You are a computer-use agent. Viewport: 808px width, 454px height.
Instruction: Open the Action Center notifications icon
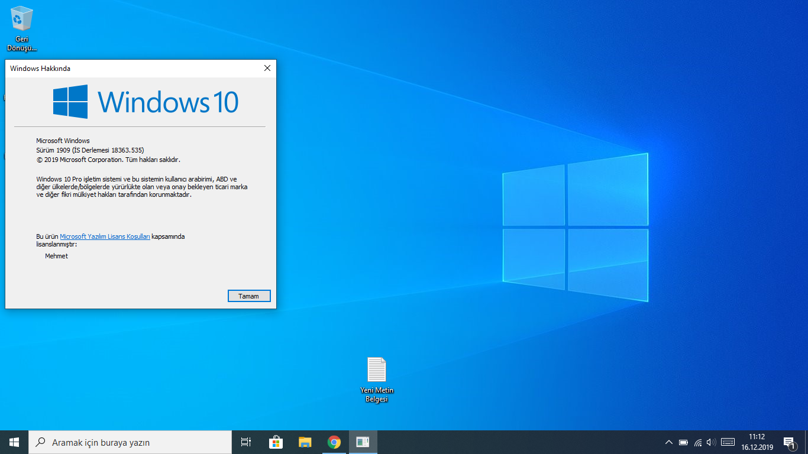point(789,442)
